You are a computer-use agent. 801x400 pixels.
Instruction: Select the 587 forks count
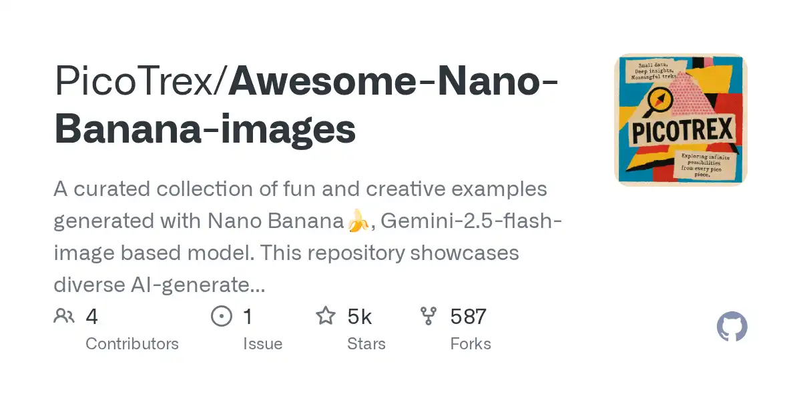[469, 316]
